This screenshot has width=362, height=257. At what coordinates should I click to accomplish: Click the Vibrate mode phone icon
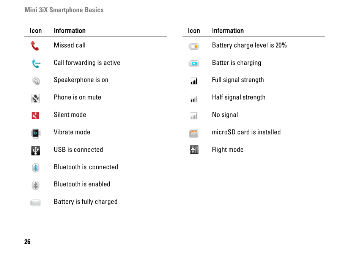[x=36, y=133]
